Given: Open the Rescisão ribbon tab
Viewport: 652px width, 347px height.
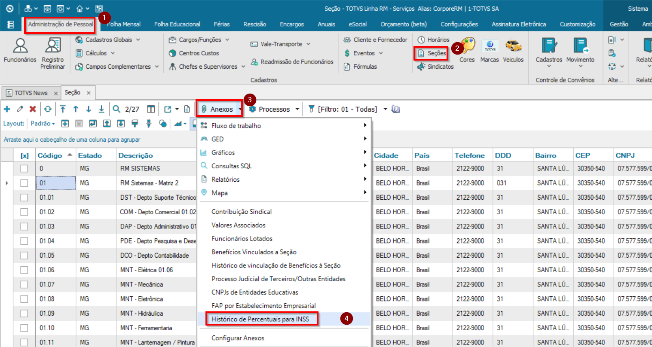Looking at the screenshot, I should coord(255,24).
